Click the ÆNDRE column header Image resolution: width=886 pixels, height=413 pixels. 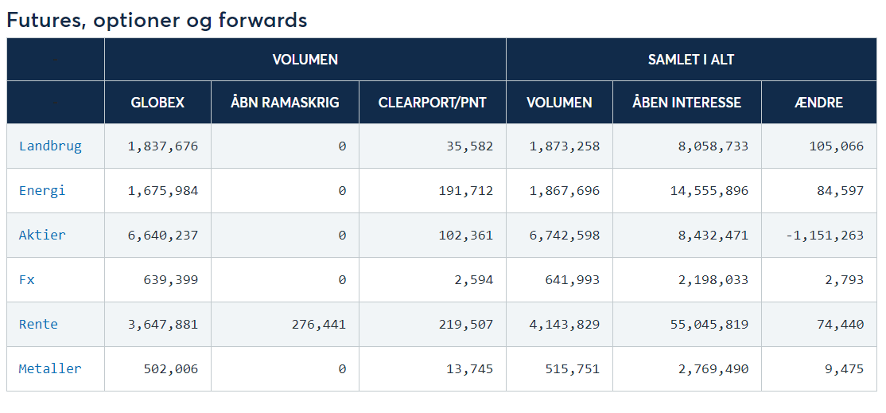click(818, 103)
